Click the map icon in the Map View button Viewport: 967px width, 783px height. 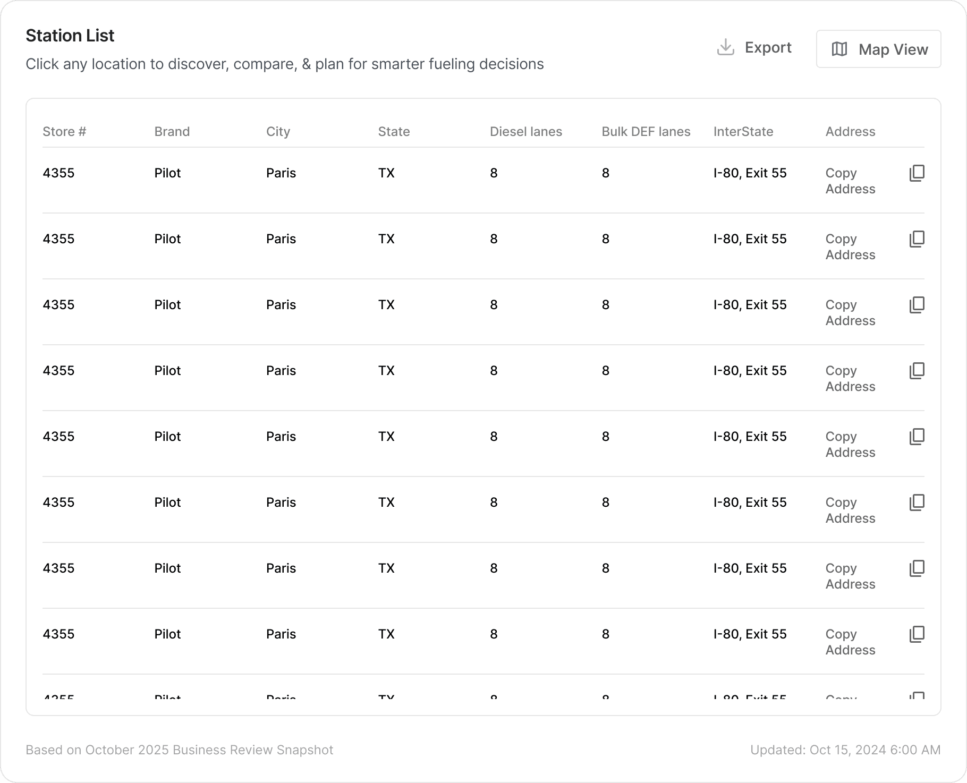click(839, 49)
